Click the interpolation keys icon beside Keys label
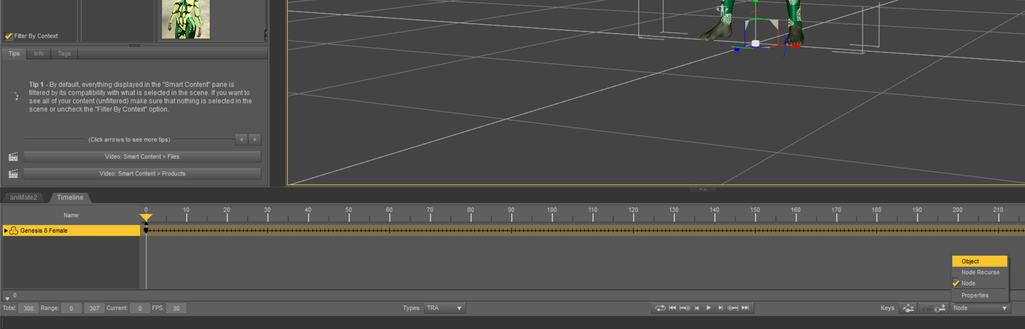Screen dimensions: 1025x329 (x=909, y=308)
